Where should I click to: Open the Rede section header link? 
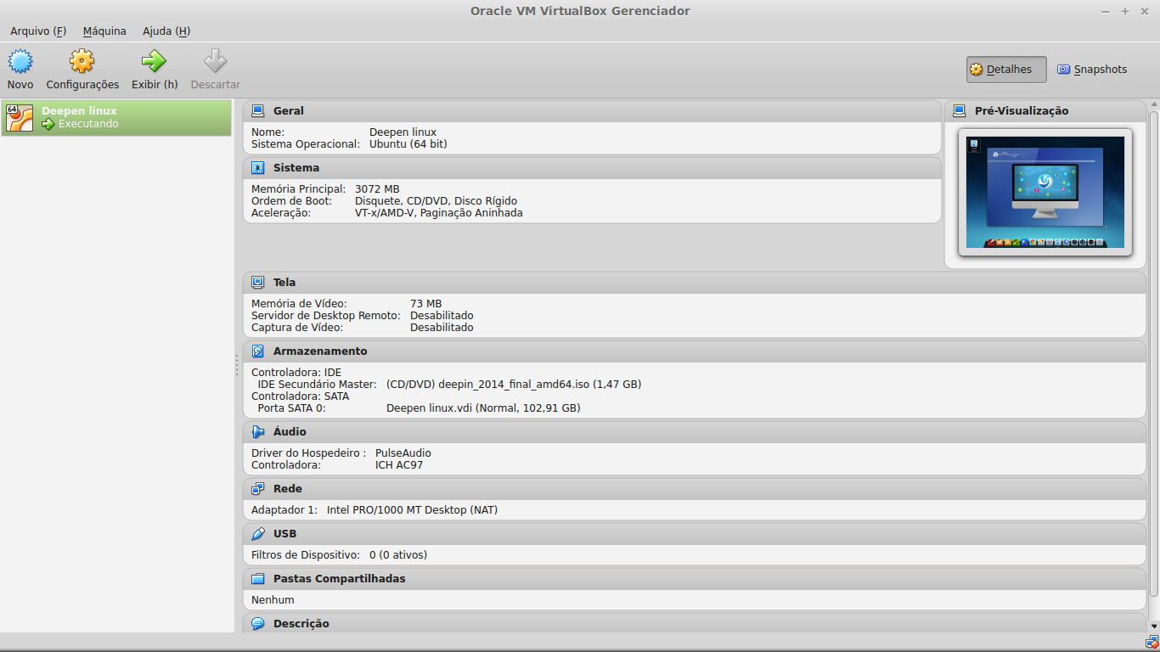(x=288, y=489)
